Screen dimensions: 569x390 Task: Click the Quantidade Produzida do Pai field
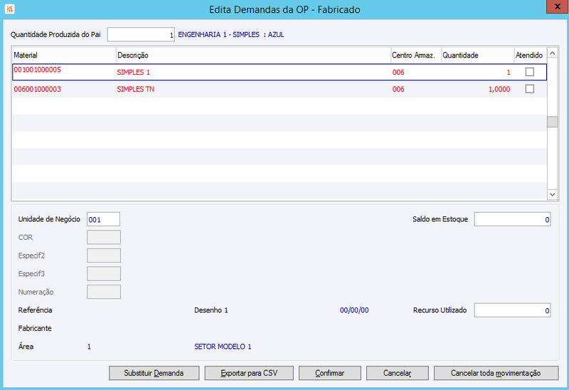pyautogui.click(x=141, y=34)
